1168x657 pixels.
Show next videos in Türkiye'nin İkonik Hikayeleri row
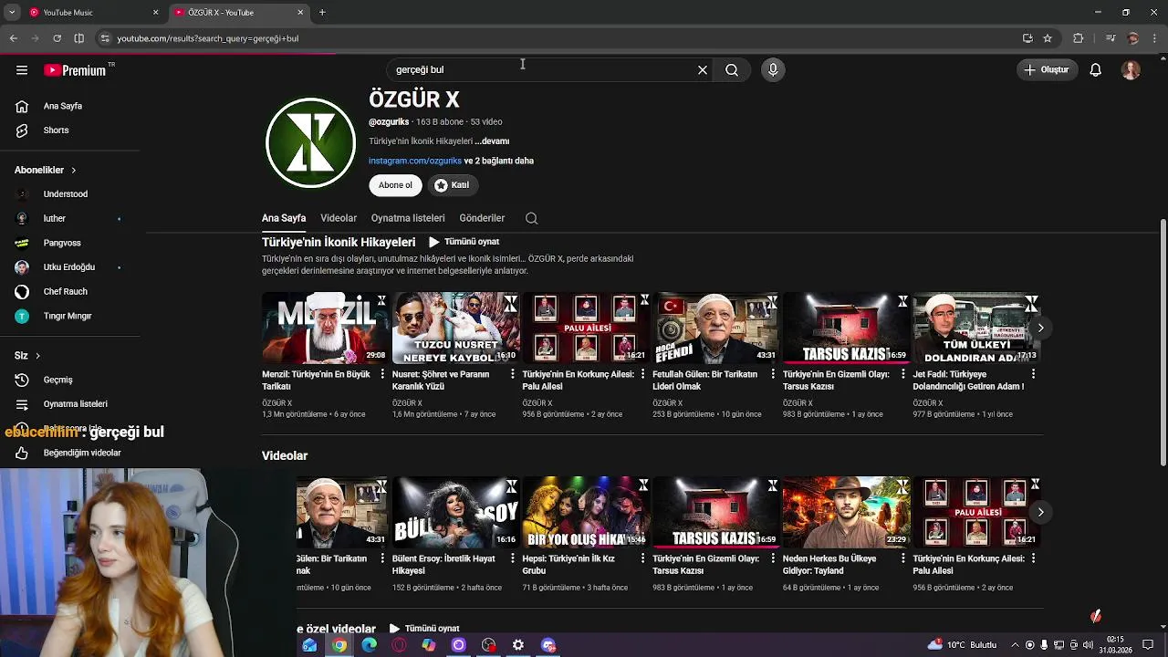(x=1040, y=328)
